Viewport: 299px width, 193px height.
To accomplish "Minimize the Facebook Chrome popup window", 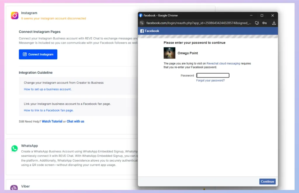I will click(x=251, y=15).
